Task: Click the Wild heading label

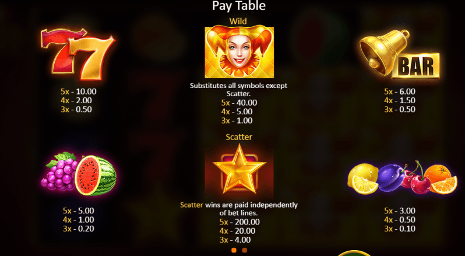Action: click(x=238, y=21)
